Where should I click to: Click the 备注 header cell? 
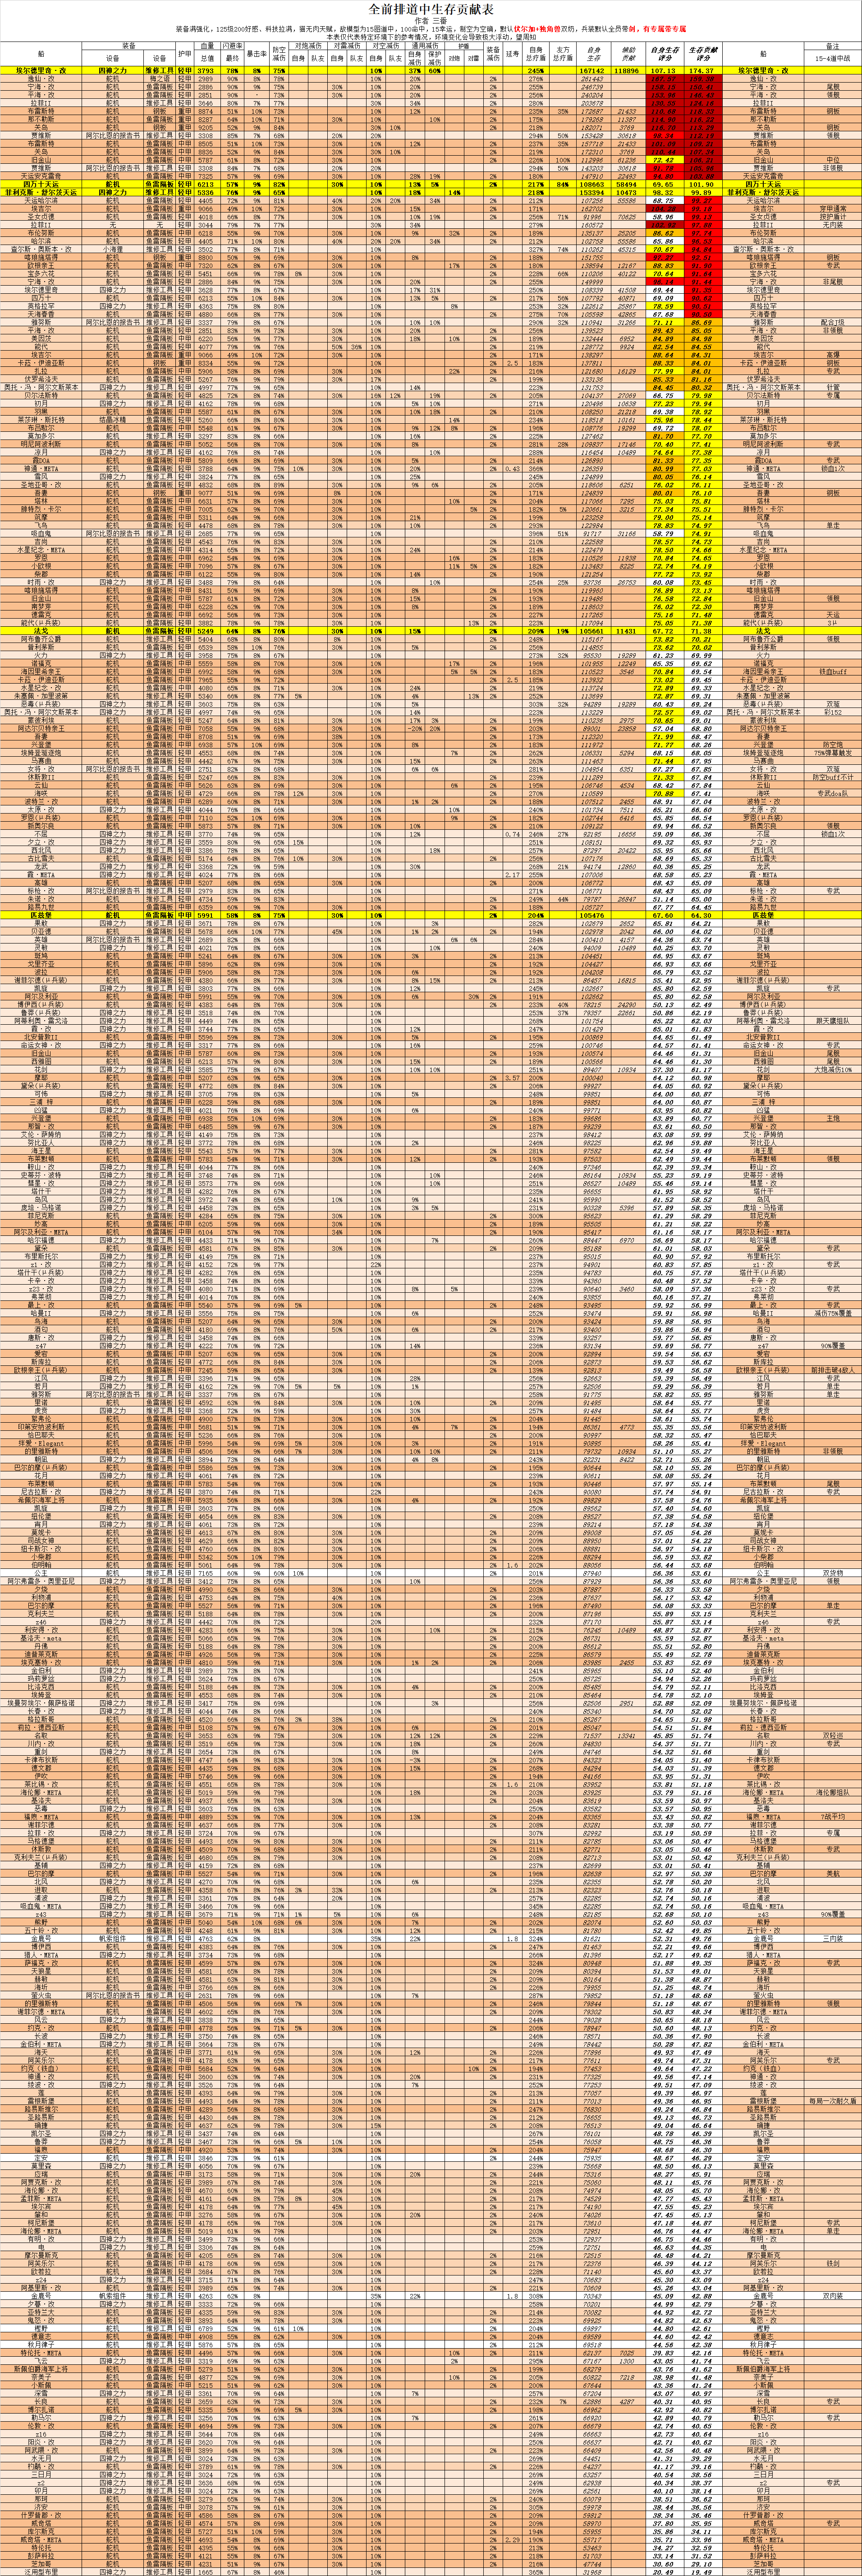pyautogui.click(x=833, y=46)
